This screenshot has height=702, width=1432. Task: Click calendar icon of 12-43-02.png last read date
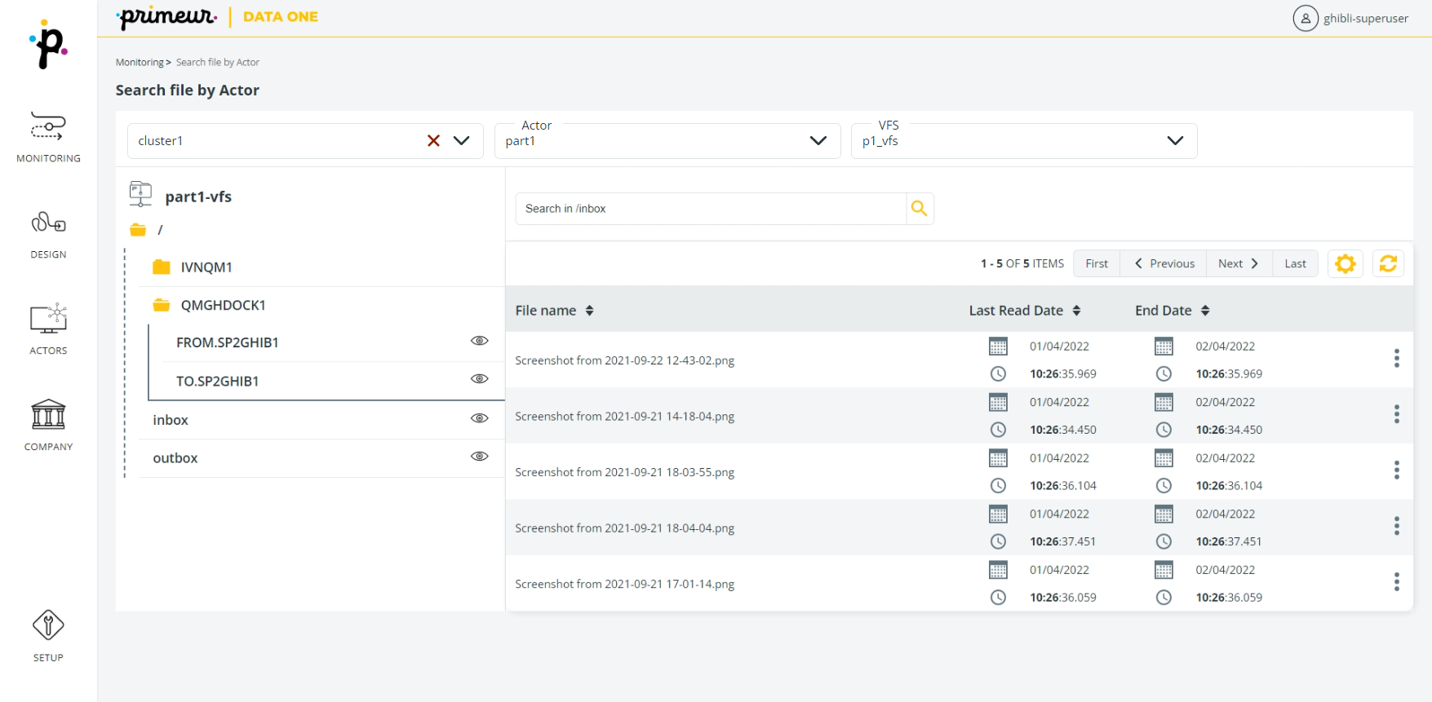[998, 347]
